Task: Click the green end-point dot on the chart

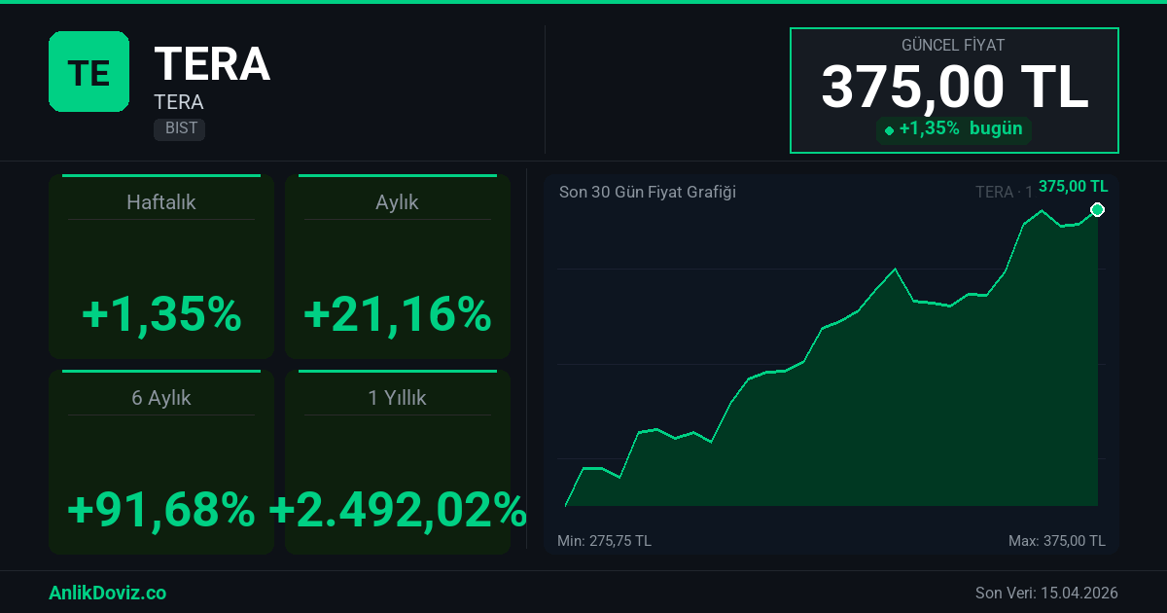Action: pos(1097,210)
